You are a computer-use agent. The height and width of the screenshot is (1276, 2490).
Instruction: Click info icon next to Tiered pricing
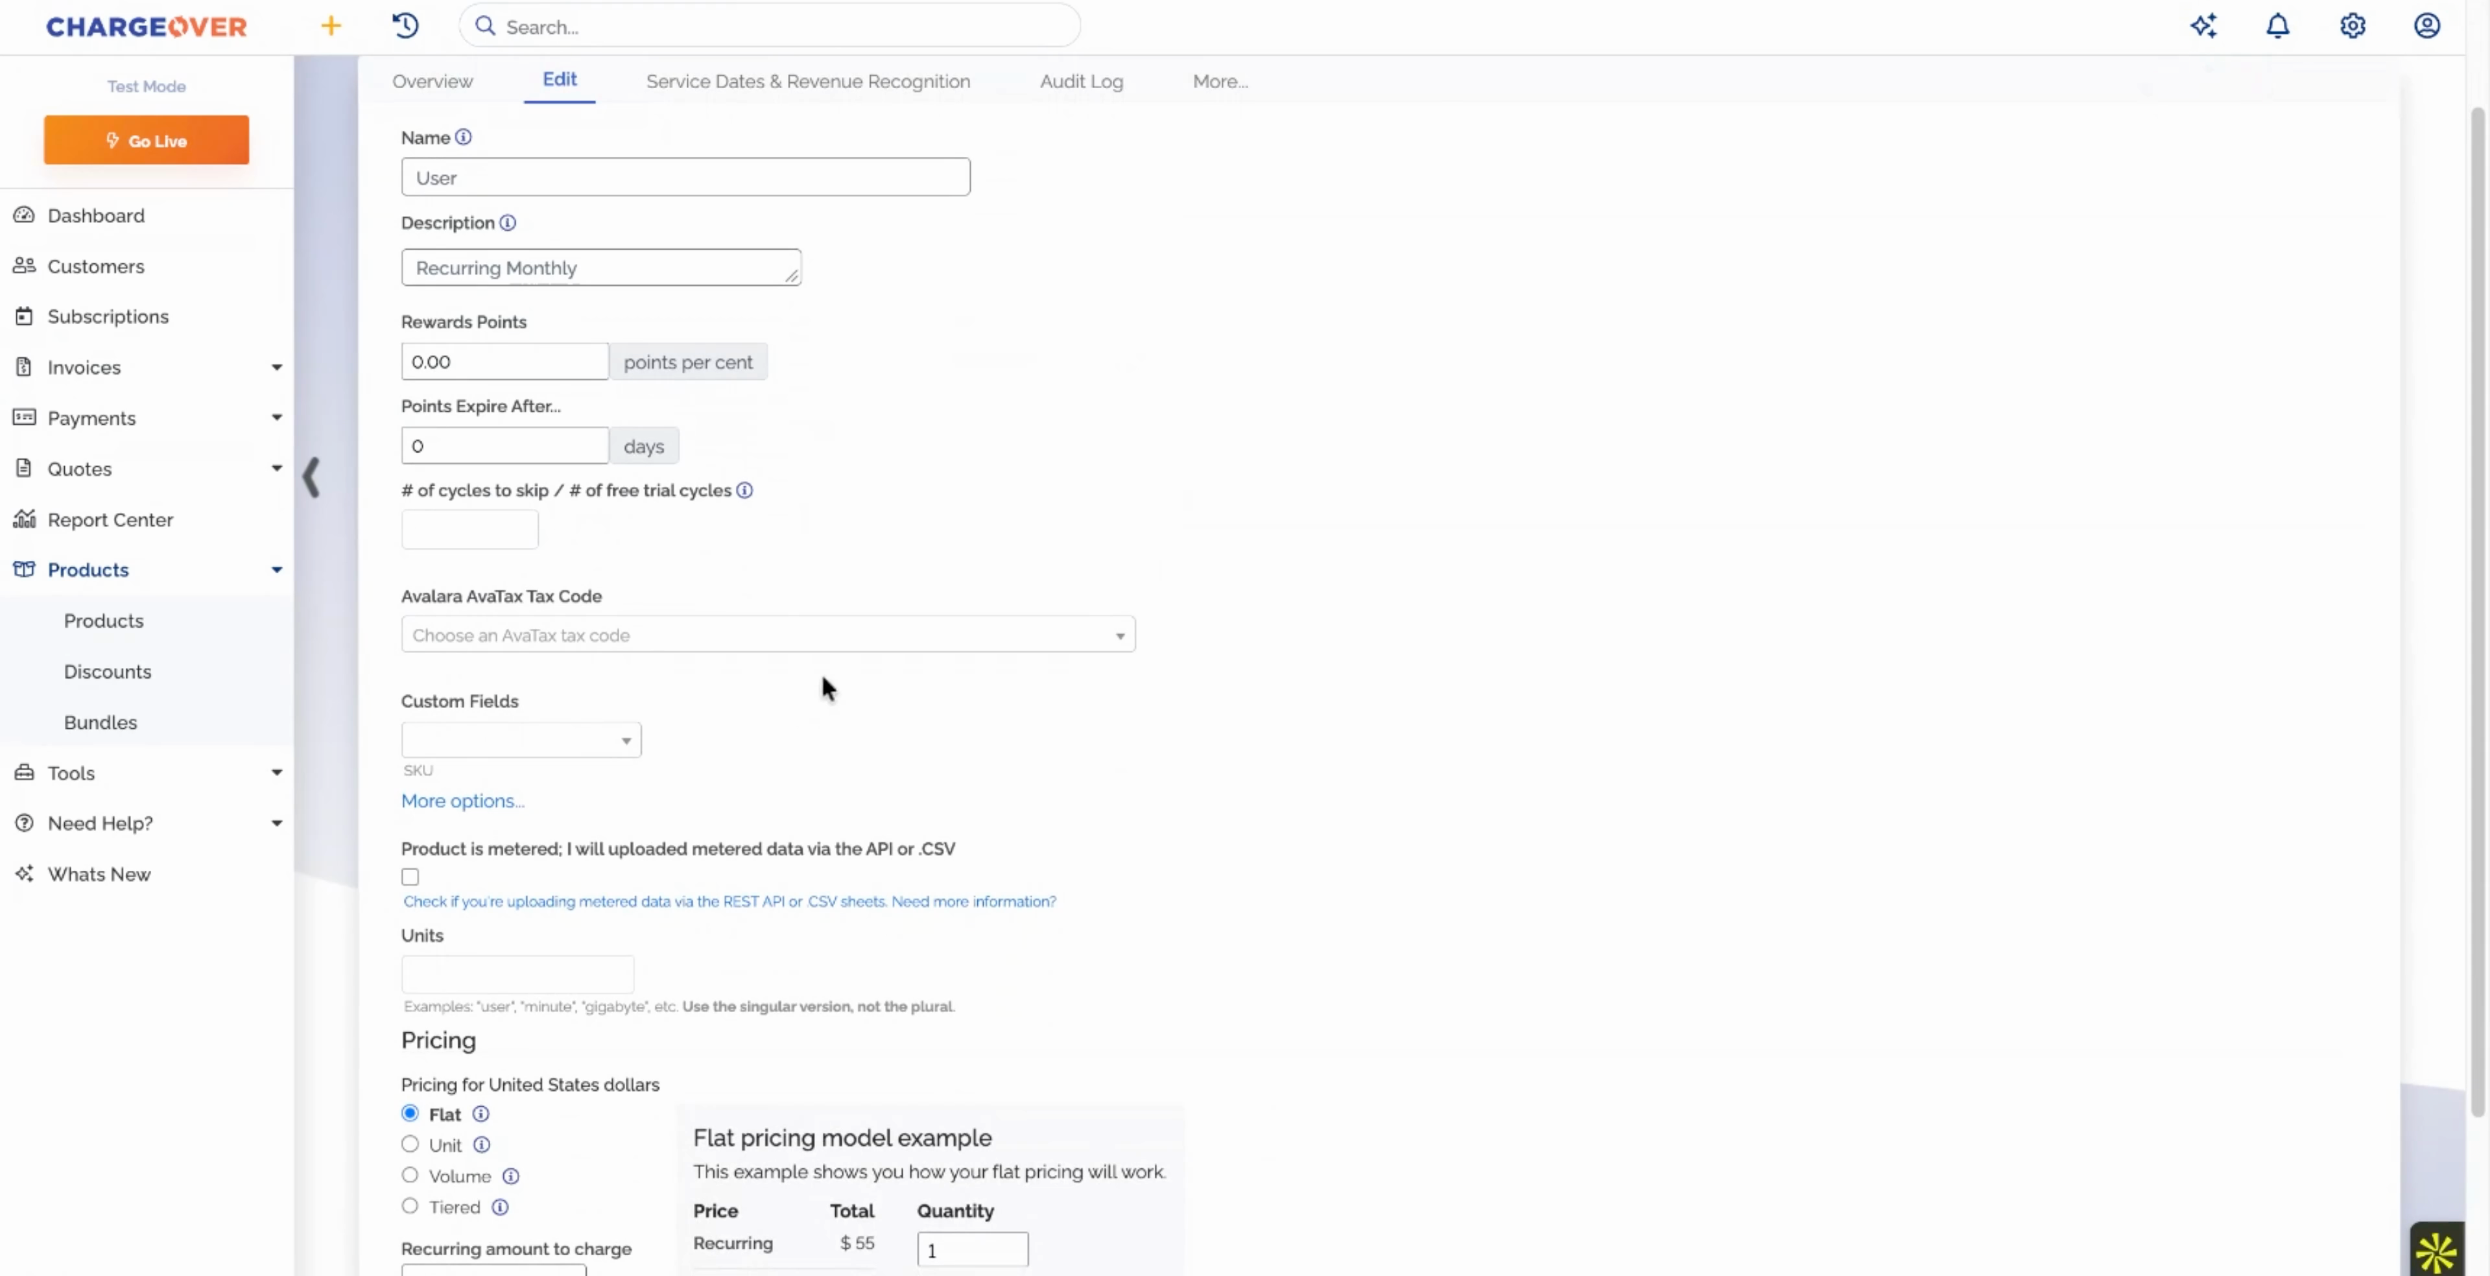click(500, 1207)
